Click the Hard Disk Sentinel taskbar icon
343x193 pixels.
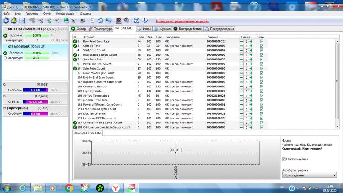pyautogui.click(x=131, y=188)
